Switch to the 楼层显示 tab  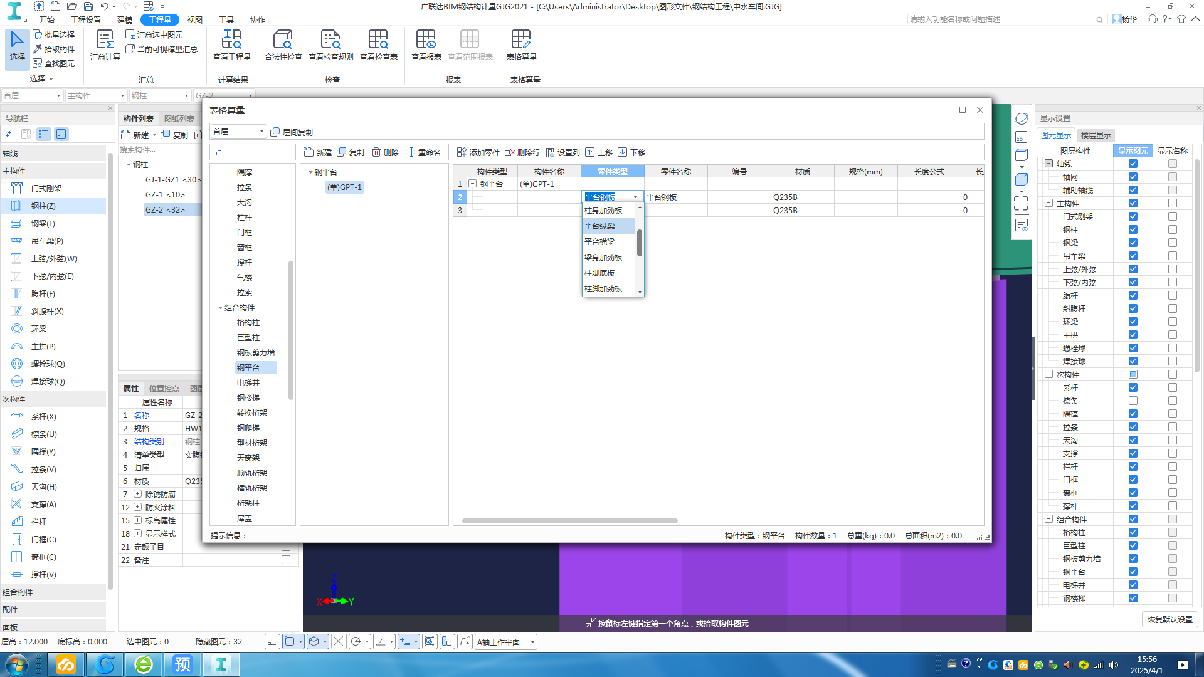(1096, 135)
